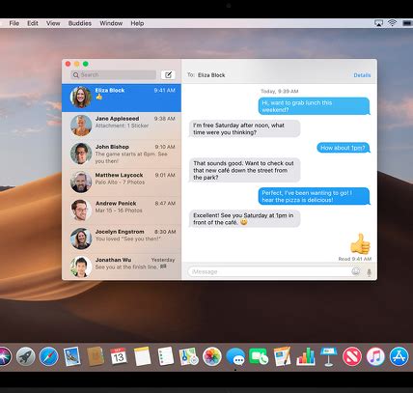413x393 pixels.
Task: Click the yellow minimize window button
Action: pos(76,64)
